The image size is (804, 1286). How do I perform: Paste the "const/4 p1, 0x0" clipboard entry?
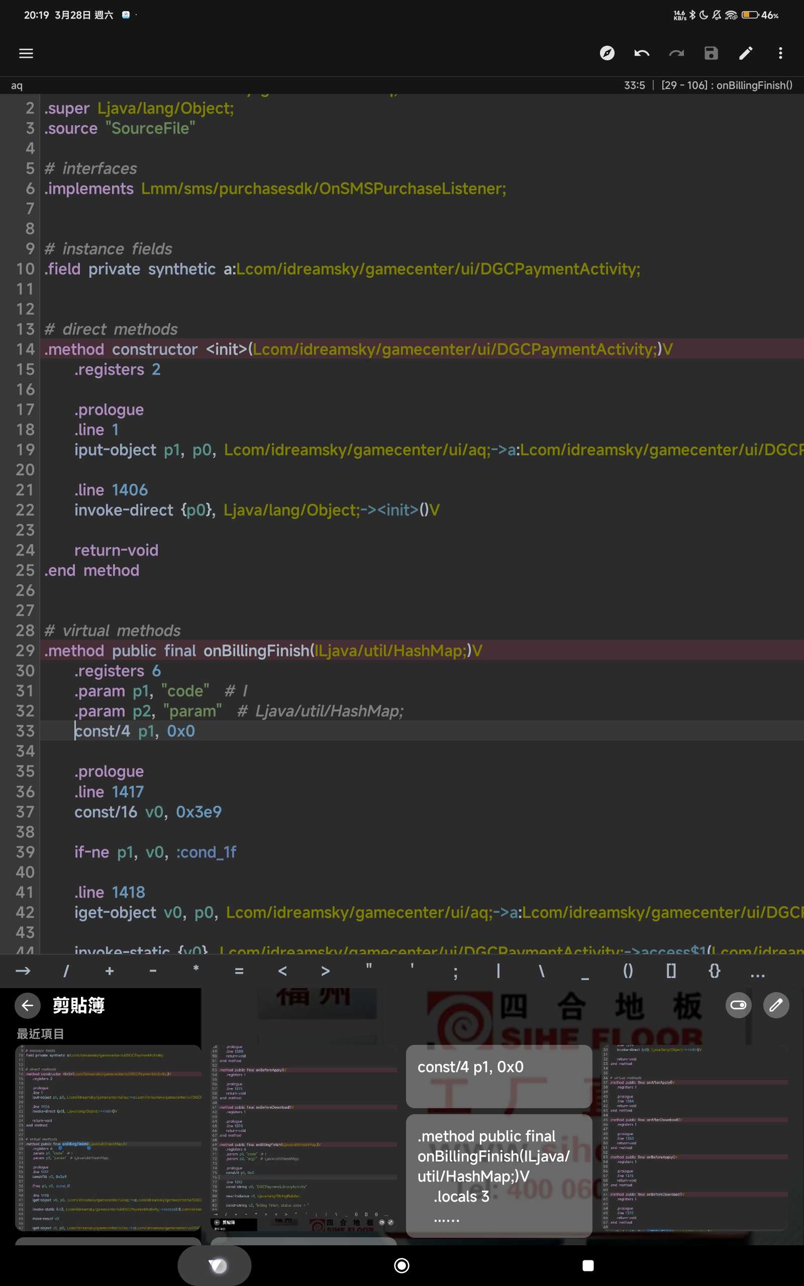(x=498, y=1075)
